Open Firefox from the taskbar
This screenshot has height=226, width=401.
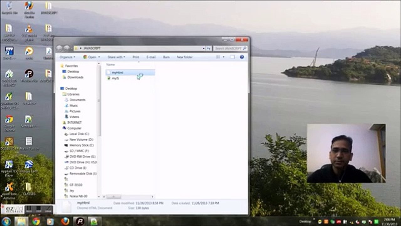click(65, 221)
